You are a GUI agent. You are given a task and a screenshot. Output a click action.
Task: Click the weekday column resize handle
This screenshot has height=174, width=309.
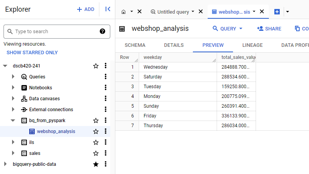(214, 60)
